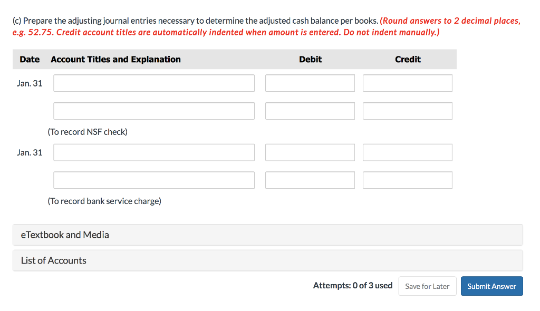Click debit field of second service charge row
This screenshot has height=311, width=540.
pos(310,180)
